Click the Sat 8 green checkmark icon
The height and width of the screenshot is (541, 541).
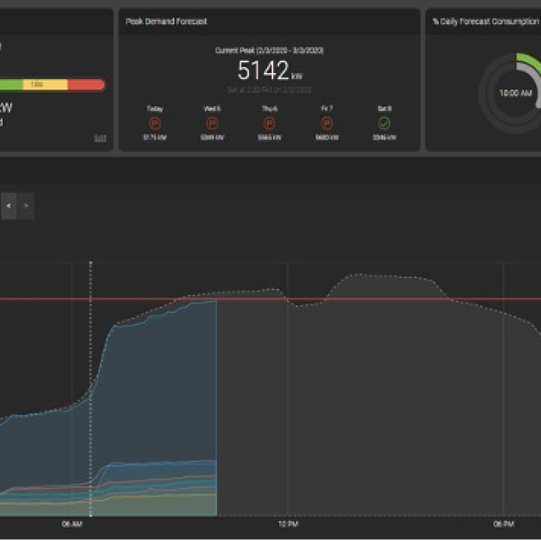tap(385, 124)
